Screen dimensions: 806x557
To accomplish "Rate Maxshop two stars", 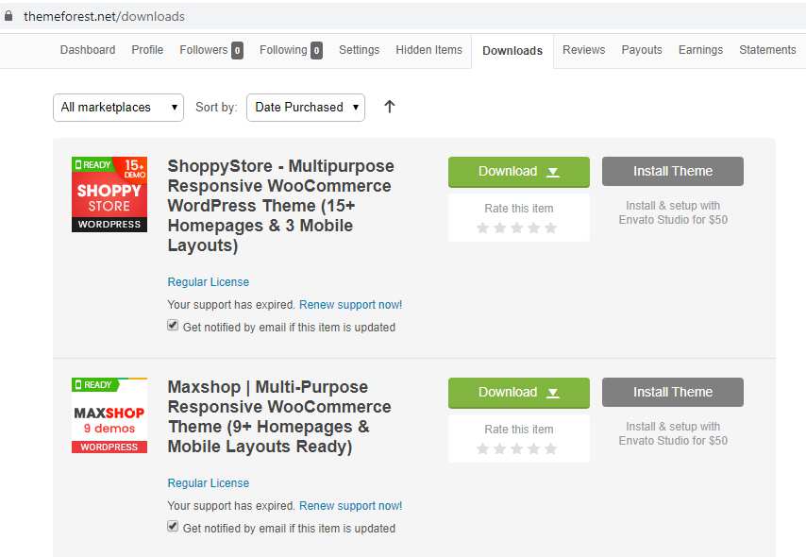I will pyautogui.click(x=499, y=449).
